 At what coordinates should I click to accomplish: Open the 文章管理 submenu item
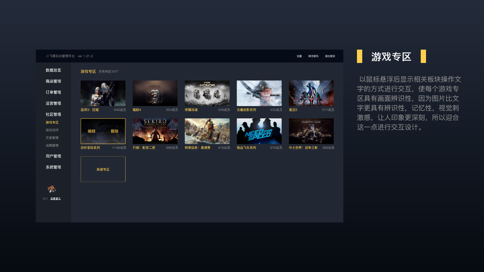(52, 138)
